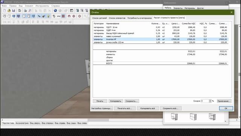Open the Элементы tab in library panel

pos(178,8)
